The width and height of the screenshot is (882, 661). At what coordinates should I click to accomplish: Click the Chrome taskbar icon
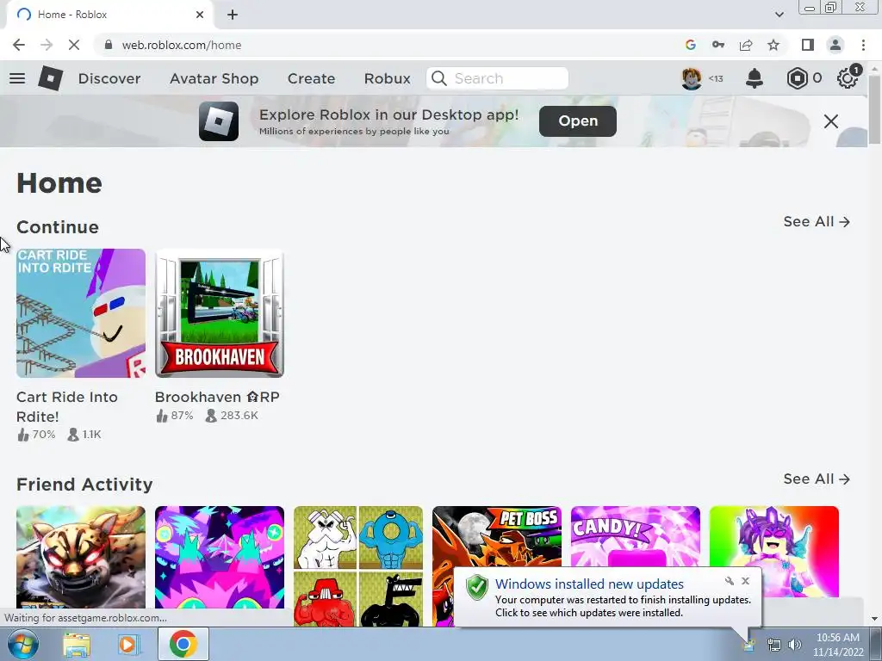[x=183, y=644]
